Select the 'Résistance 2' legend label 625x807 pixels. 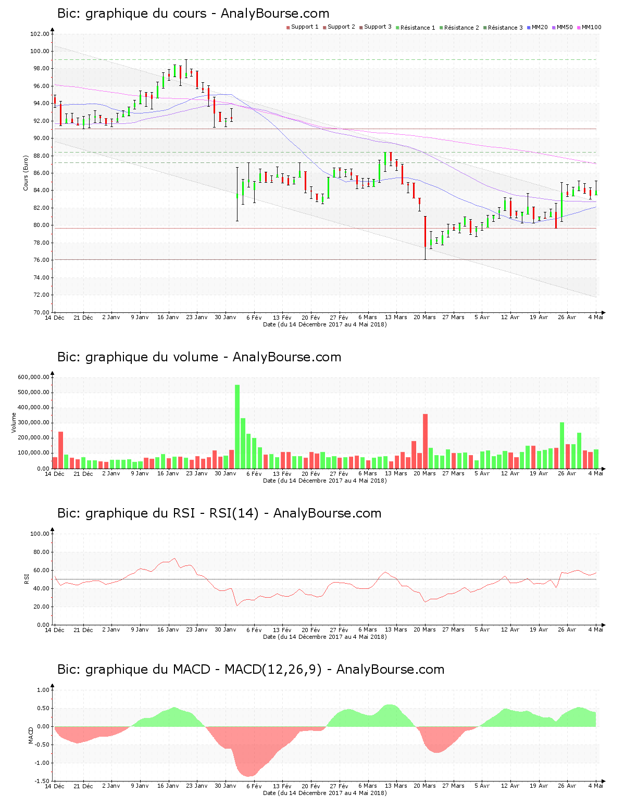[461, 28]
